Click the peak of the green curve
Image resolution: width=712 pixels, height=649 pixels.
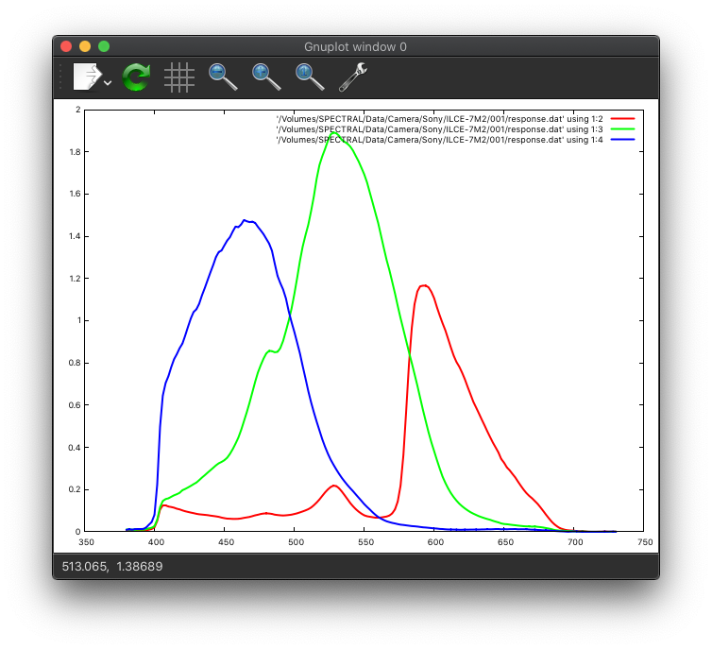click(x=334, y=133)
